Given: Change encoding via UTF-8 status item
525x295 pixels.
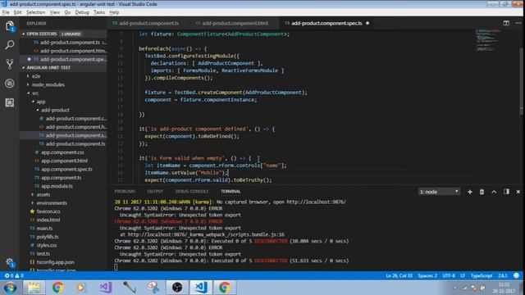Looking at the screenshot, I should click(449, 275).
